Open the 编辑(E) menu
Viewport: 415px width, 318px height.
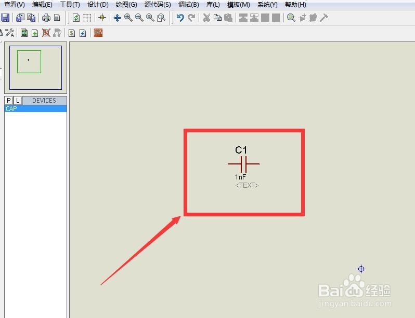42,5
